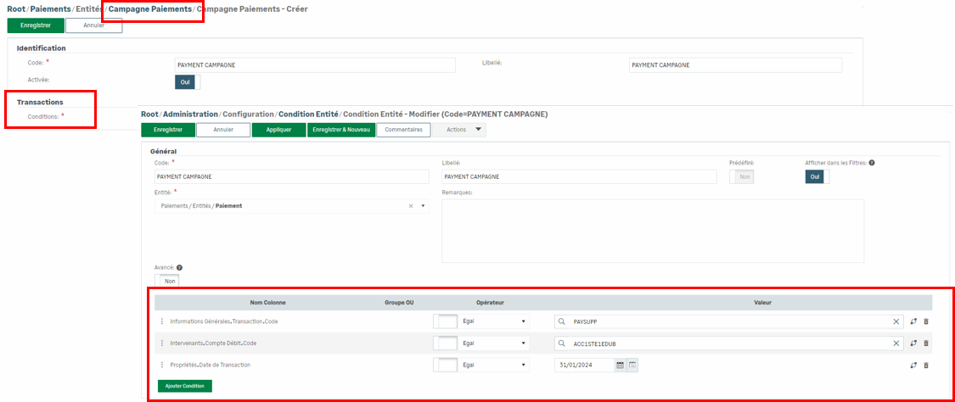This screenshot has width=955, height=402.
Task: Toggle the Activée switch set to Oui
Action: point(185,82)
